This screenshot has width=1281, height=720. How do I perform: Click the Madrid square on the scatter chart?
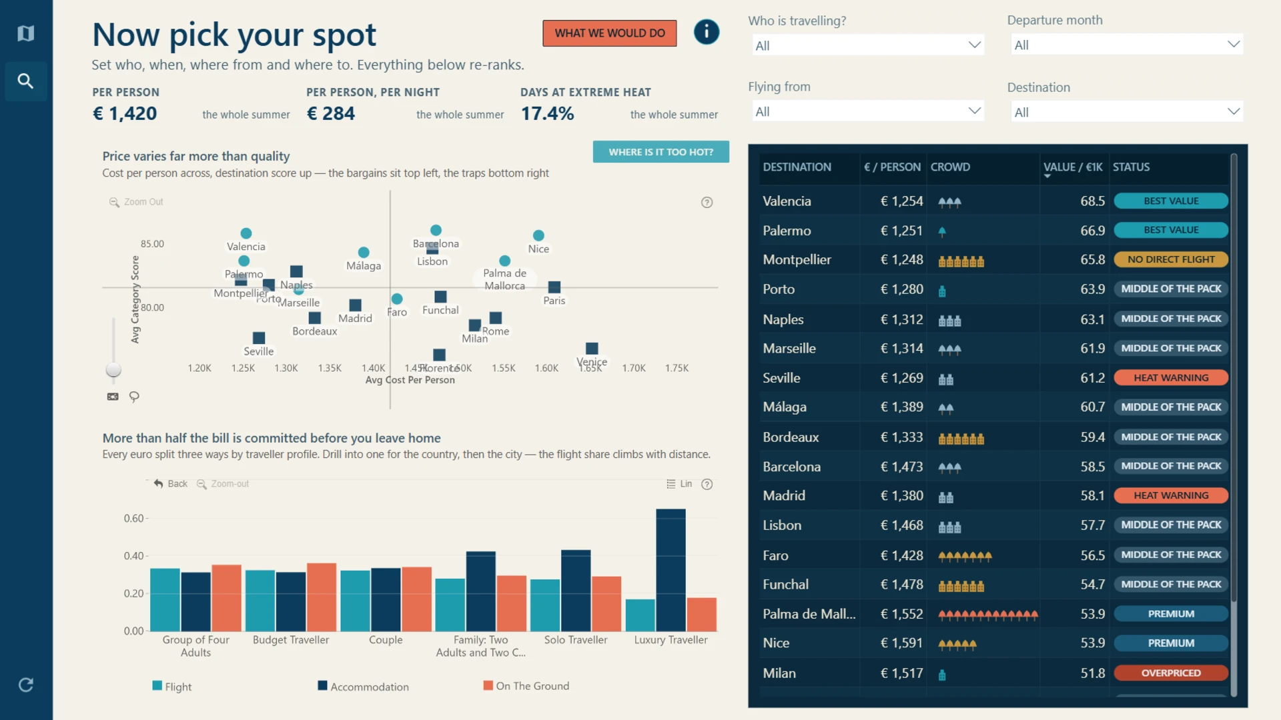click(x=356, y=305)
